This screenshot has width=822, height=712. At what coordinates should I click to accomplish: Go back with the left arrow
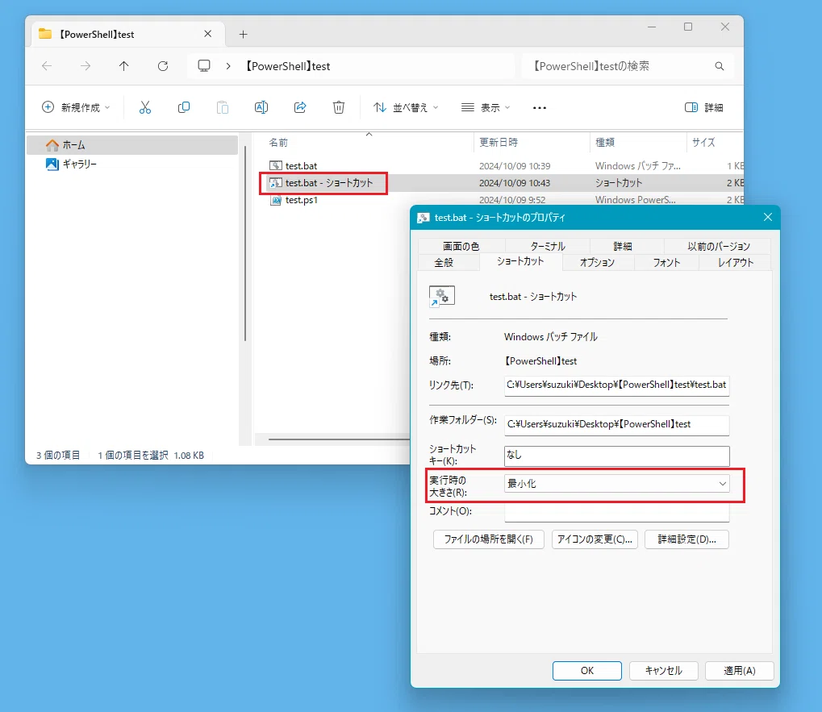click(x=47, y=66)
